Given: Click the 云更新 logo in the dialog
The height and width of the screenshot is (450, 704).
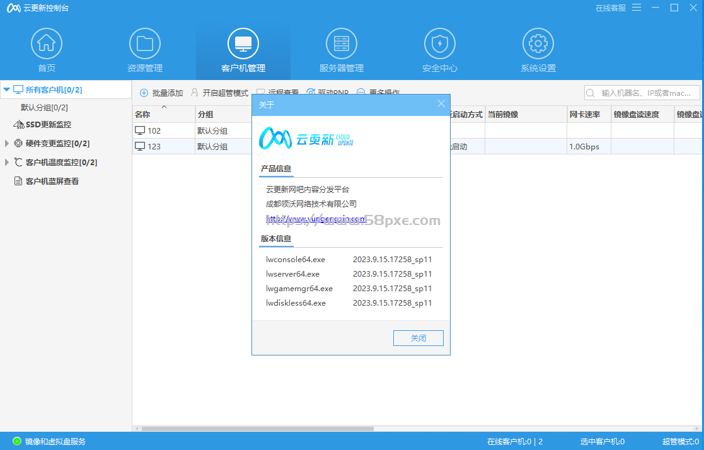Looking at the screenshot, I should click(x=306, y=138).
